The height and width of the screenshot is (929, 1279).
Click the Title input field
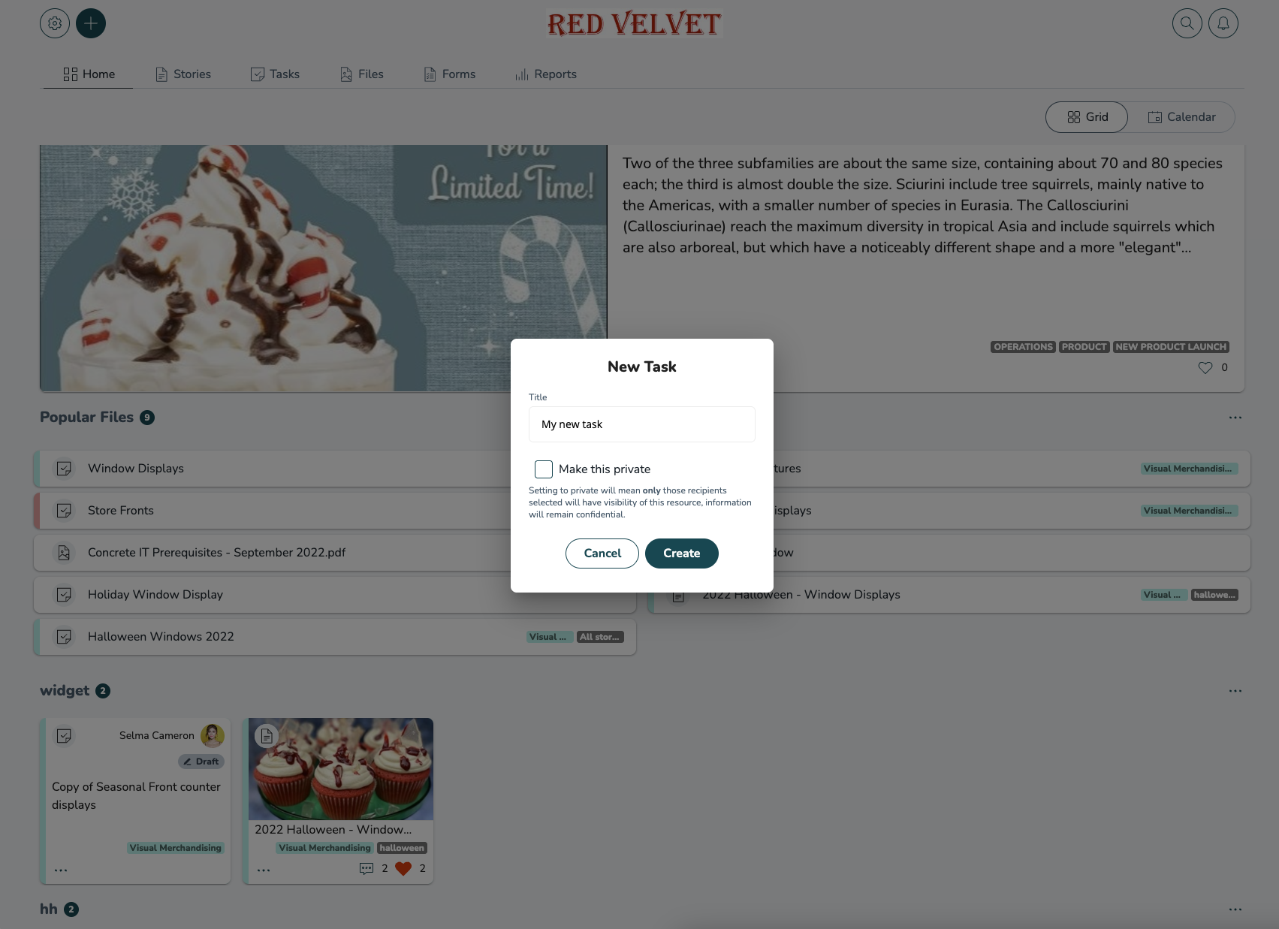642,424
